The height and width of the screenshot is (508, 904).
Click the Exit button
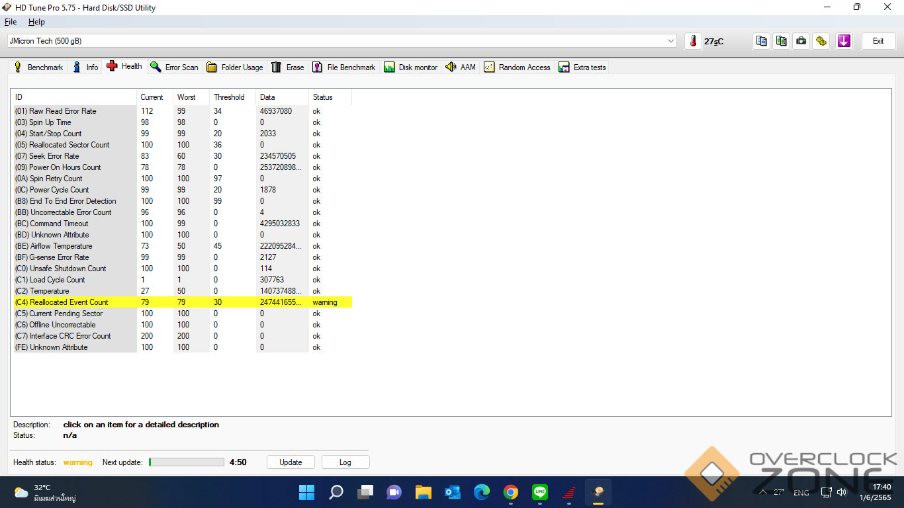[878, 41]
